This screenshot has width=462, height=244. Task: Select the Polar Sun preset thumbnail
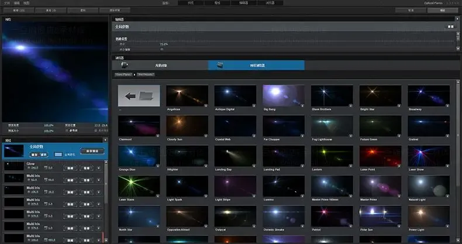(381, 216)
